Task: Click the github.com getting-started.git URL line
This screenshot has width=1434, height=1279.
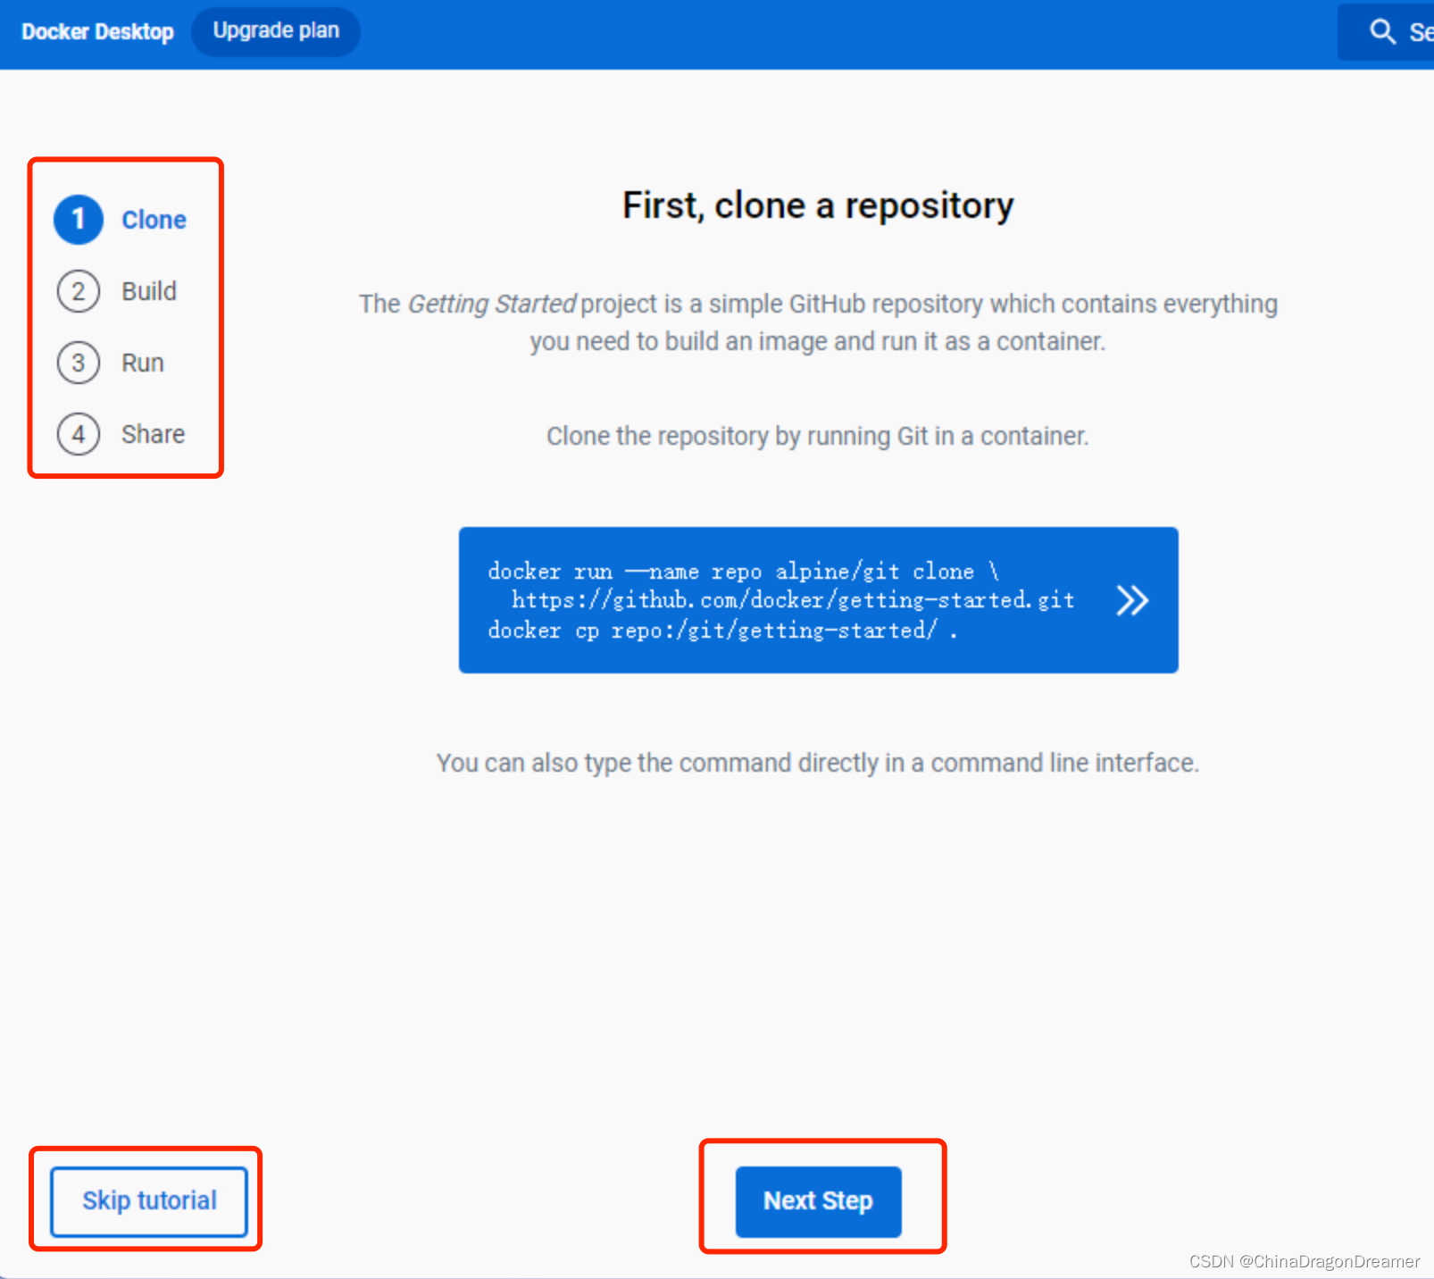Action: click(793, 600)
